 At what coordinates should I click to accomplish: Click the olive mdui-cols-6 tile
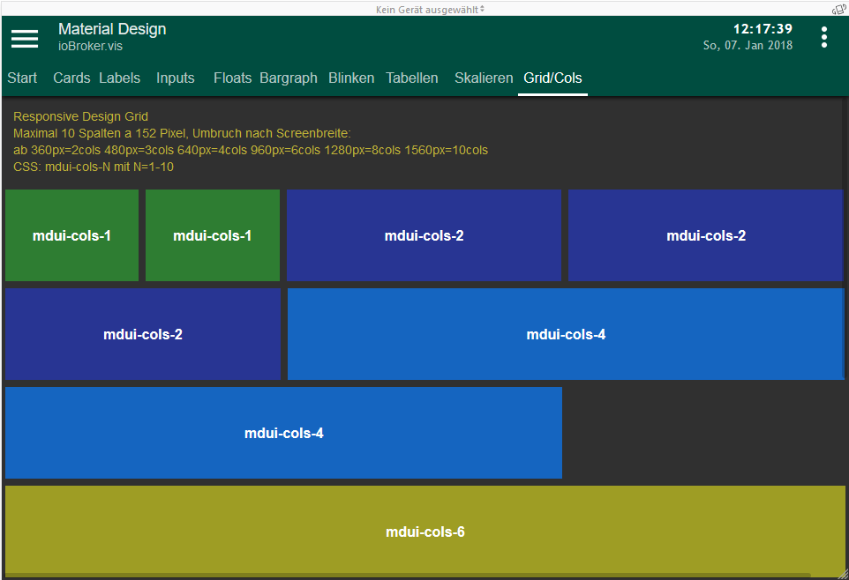tap(424, 532)
